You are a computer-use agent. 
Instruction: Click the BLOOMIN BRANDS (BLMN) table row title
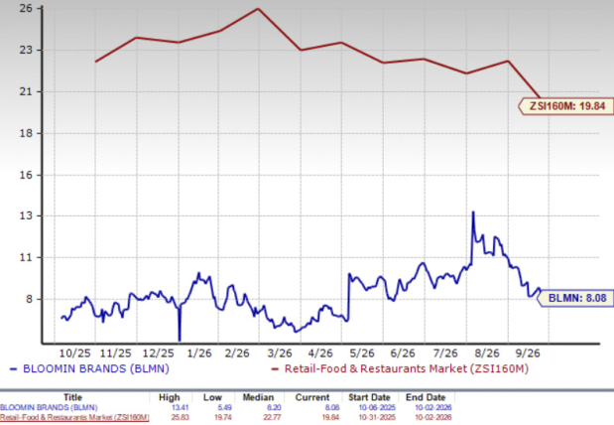(x=49, y=408)
